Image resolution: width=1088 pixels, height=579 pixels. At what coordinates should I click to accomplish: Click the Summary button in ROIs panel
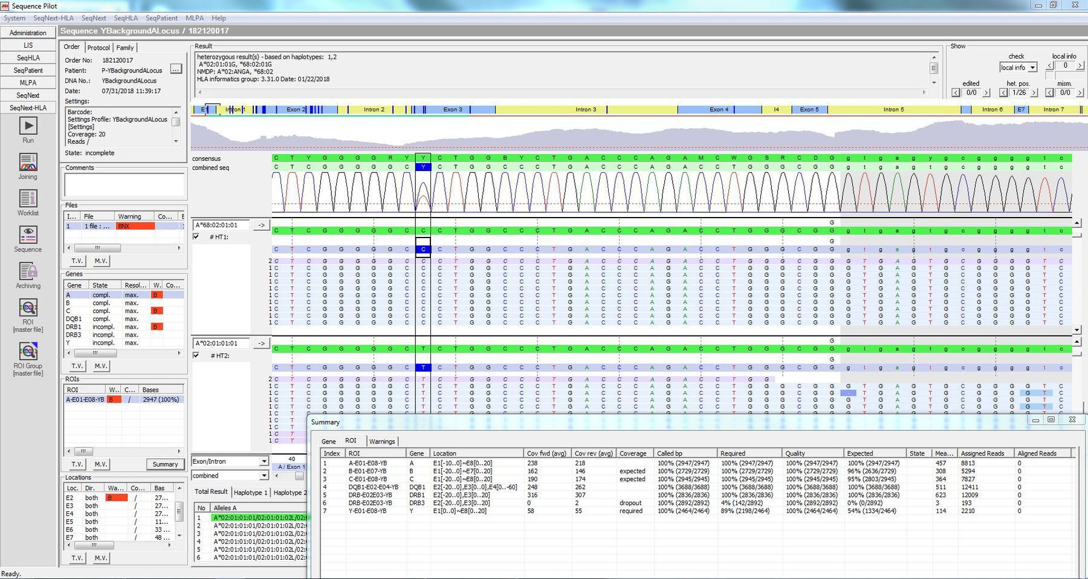pos(165,464)
